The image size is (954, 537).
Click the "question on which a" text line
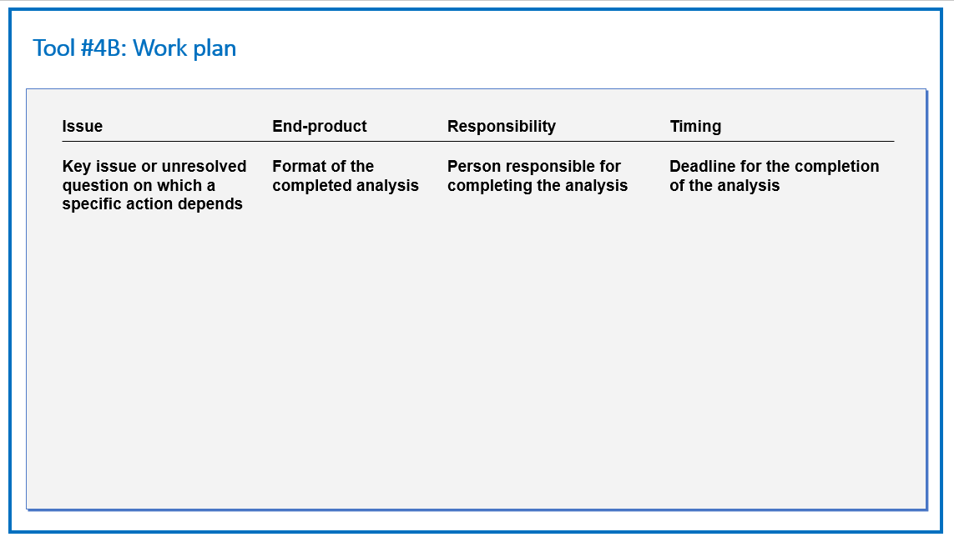138,185
